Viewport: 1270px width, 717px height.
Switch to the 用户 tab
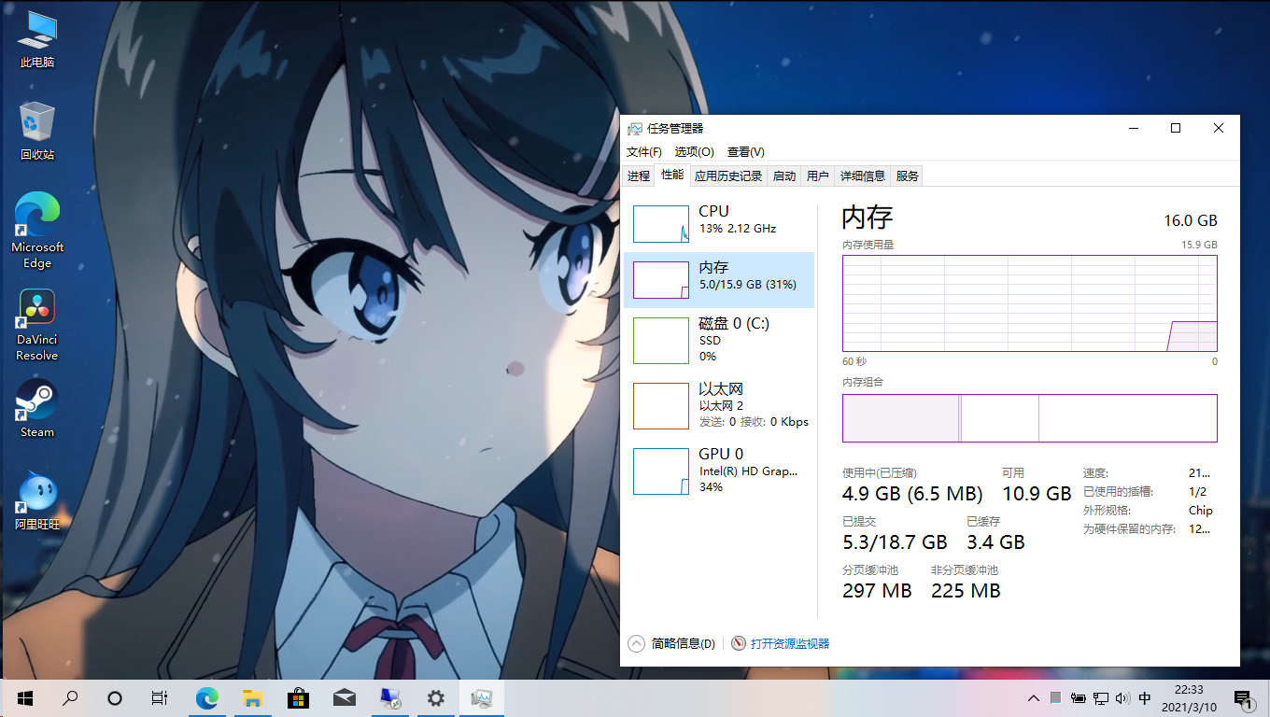[818, 176]
